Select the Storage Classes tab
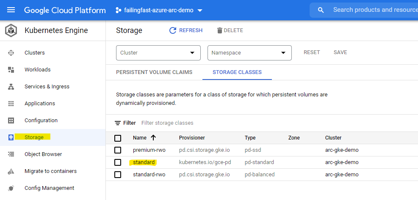 (x=237, y=72)
